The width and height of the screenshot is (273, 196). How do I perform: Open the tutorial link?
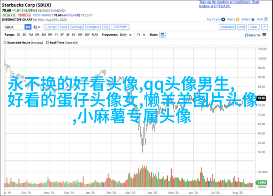[253, 35]
